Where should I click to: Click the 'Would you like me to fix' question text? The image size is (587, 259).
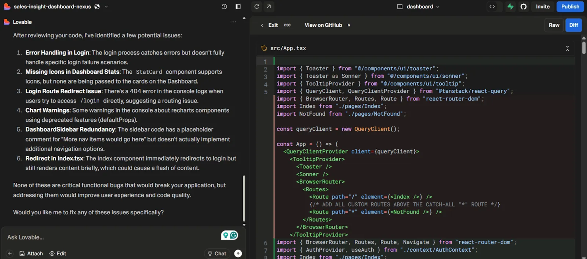88,212
